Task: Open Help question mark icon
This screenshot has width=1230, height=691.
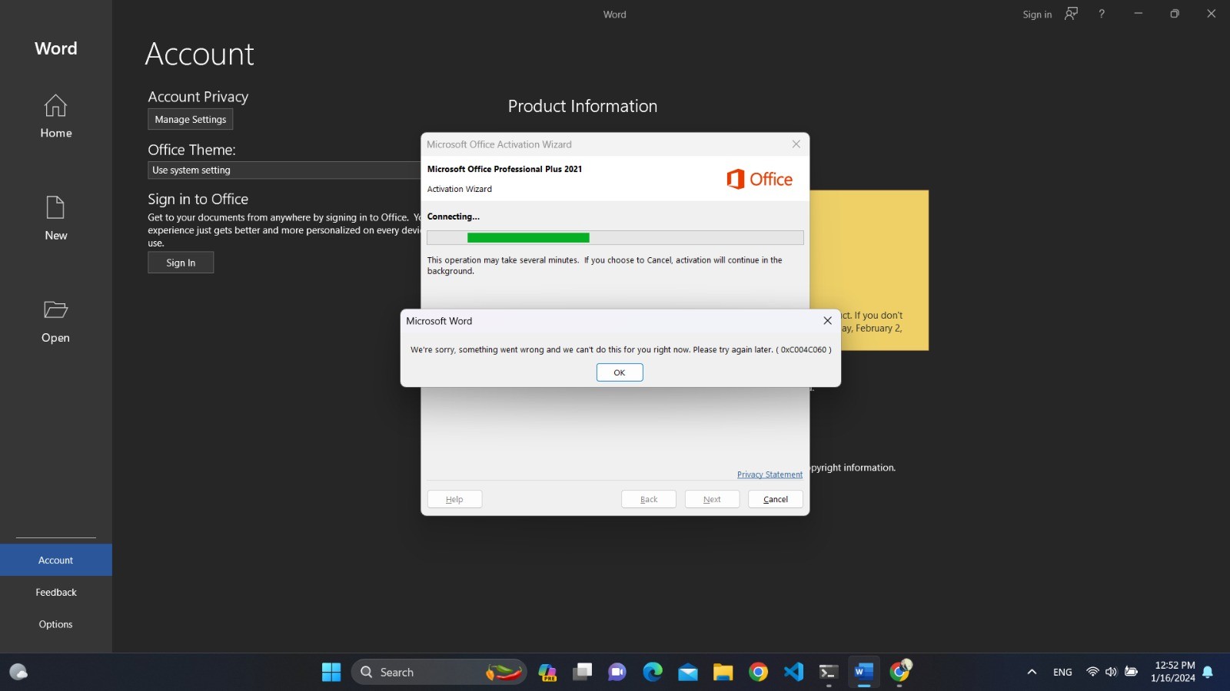Action: click(1102, 14)
